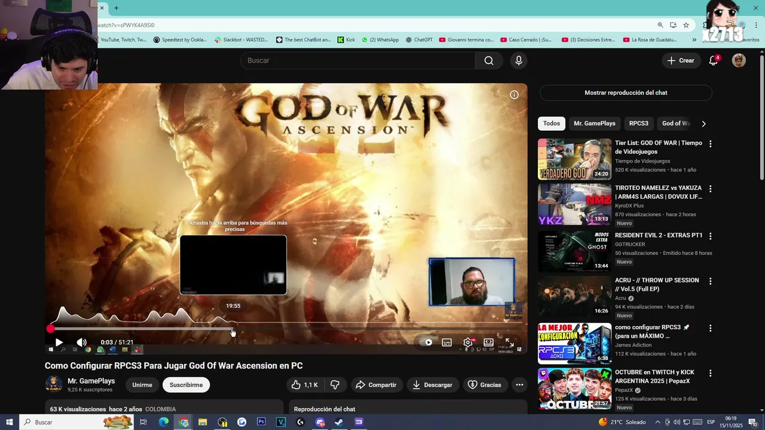
Task: Open RESIDENT EVIL 2 - EXTRAS PT1 title
Action: (659, 235)
